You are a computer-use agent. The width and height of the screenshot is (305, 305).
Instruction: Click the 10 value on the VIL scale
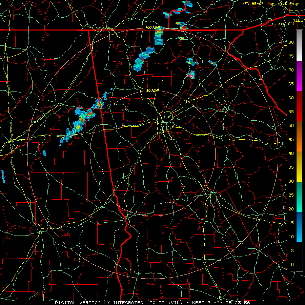pos(291,237)
